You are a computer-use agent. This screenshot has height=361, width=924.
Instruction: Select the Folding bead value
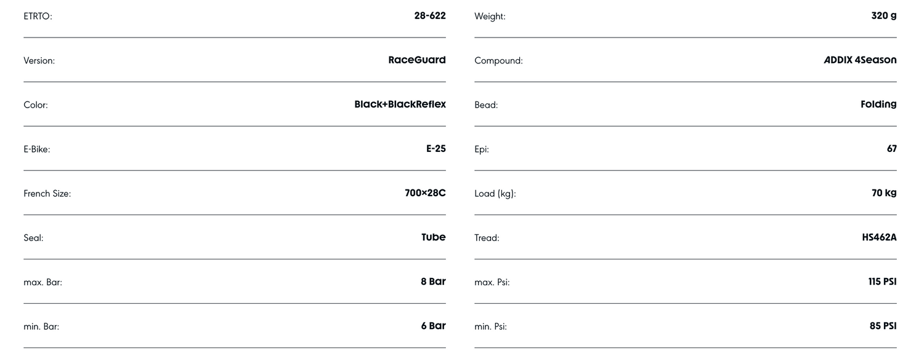pos(878,105)
